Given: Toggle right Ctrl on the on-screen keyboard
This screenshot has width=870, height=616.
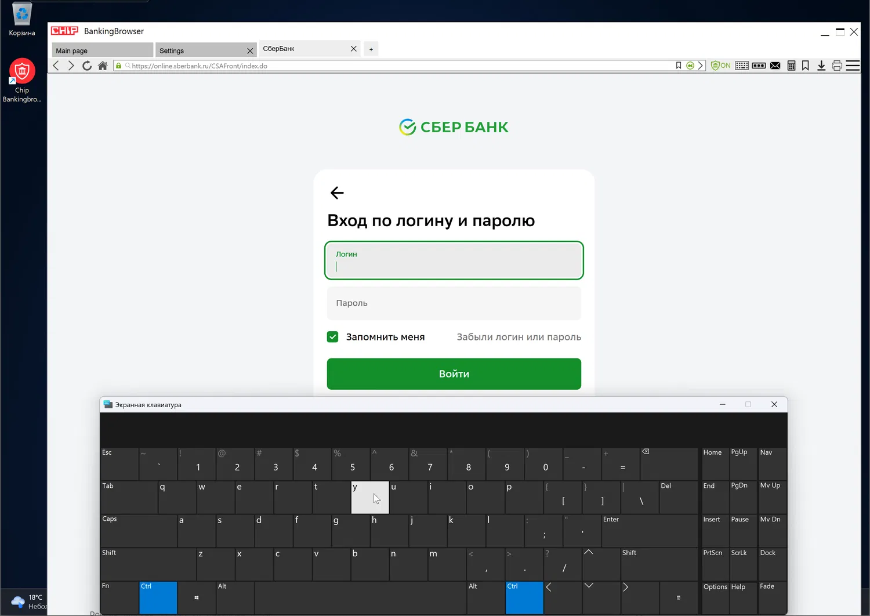Looking at the screenshot, I should [524, 598].
